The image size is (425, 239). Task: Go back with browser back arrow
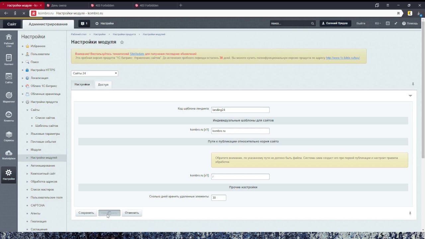pos(6,13)
